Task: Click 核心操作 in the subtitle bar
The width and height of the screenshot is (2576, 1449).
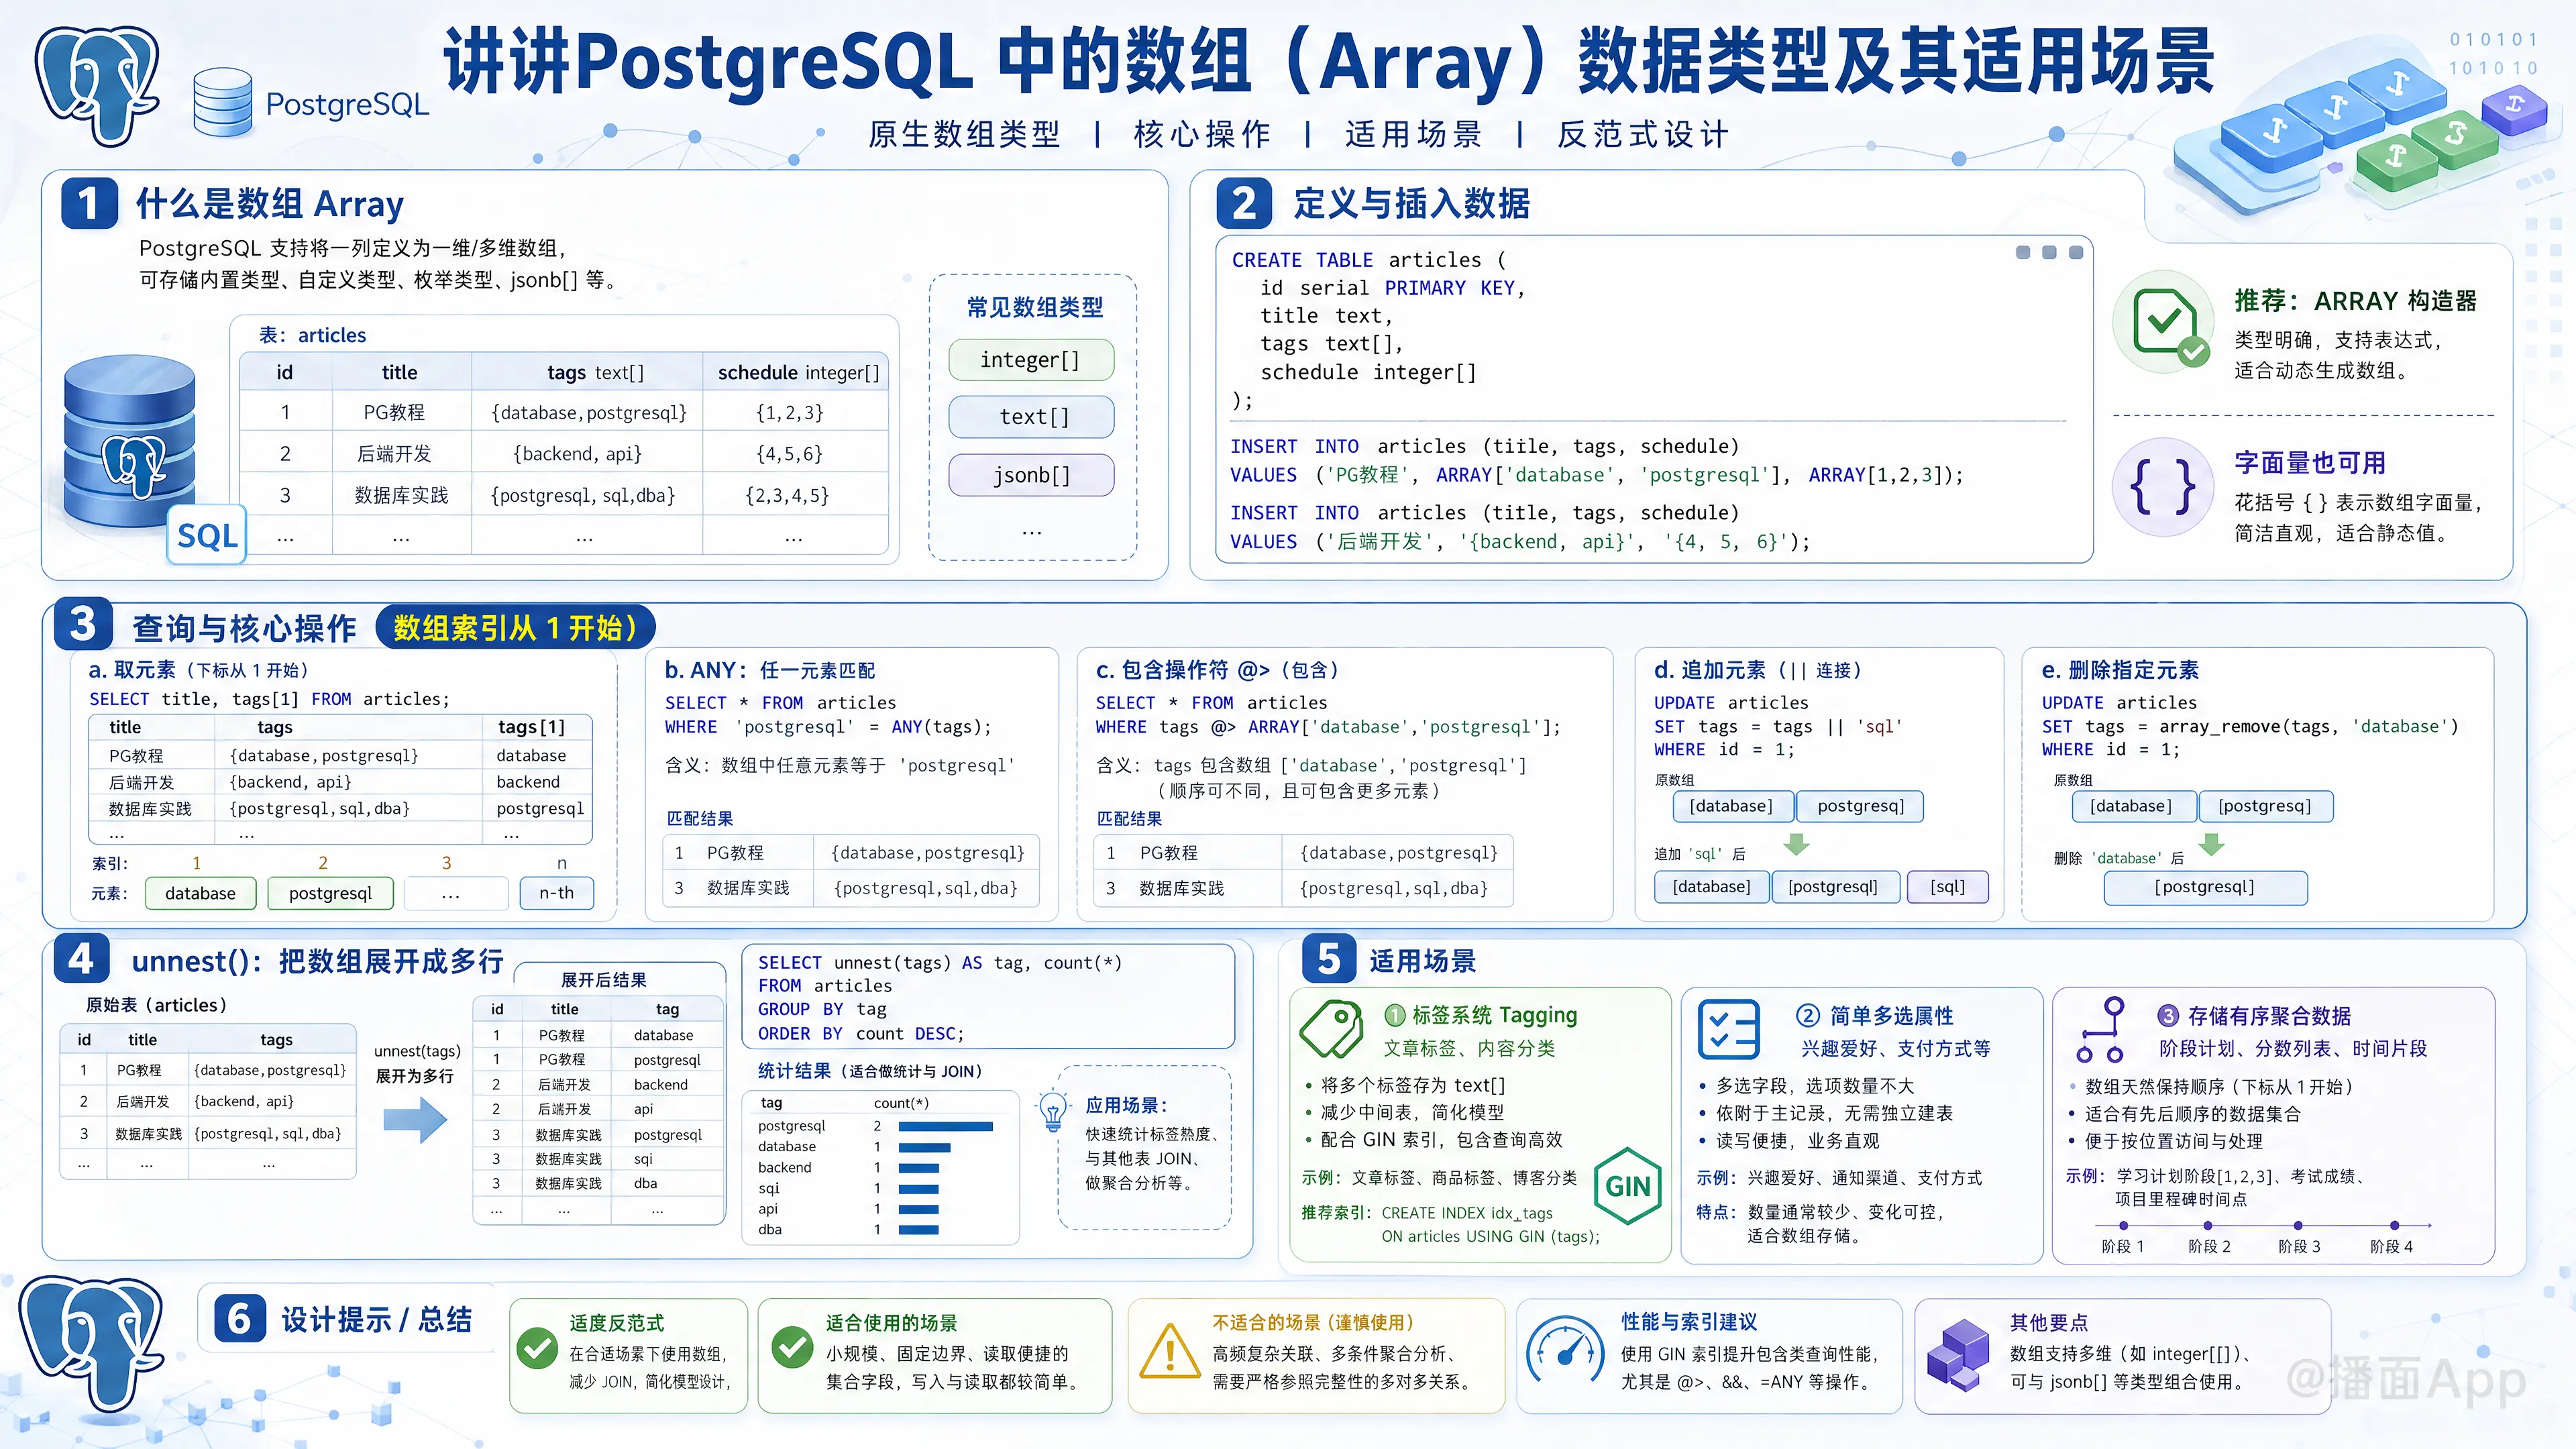Action: [x=1202, y=134]
